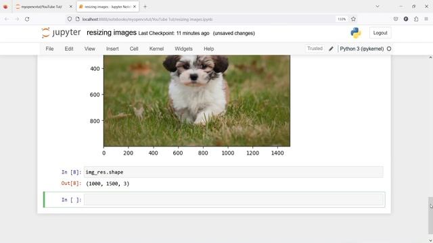Click the scrollbar up arrow

click(x=430, y=57)
